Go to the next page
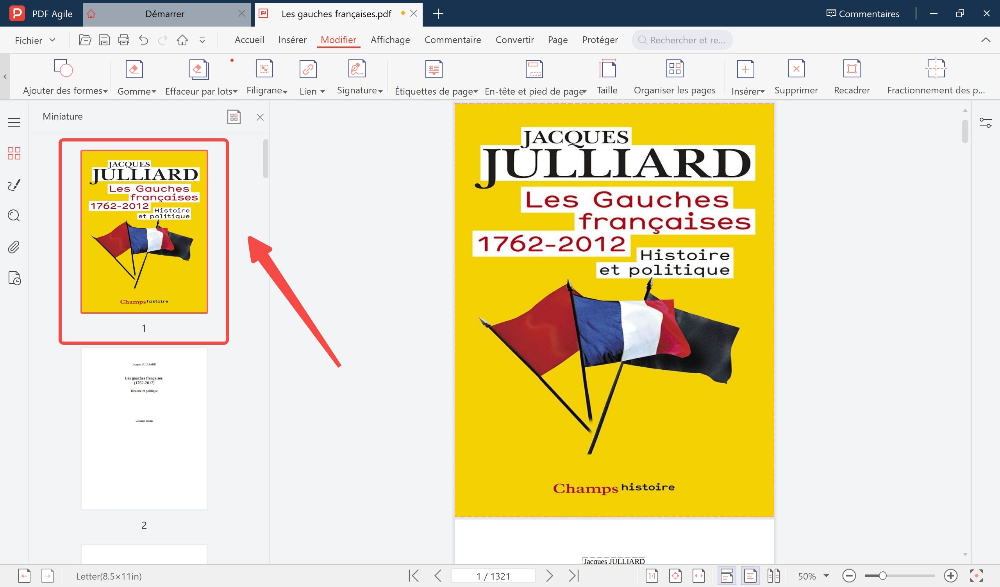The width and height of the screenshot is (1000, 587). (x=550, y=576)
